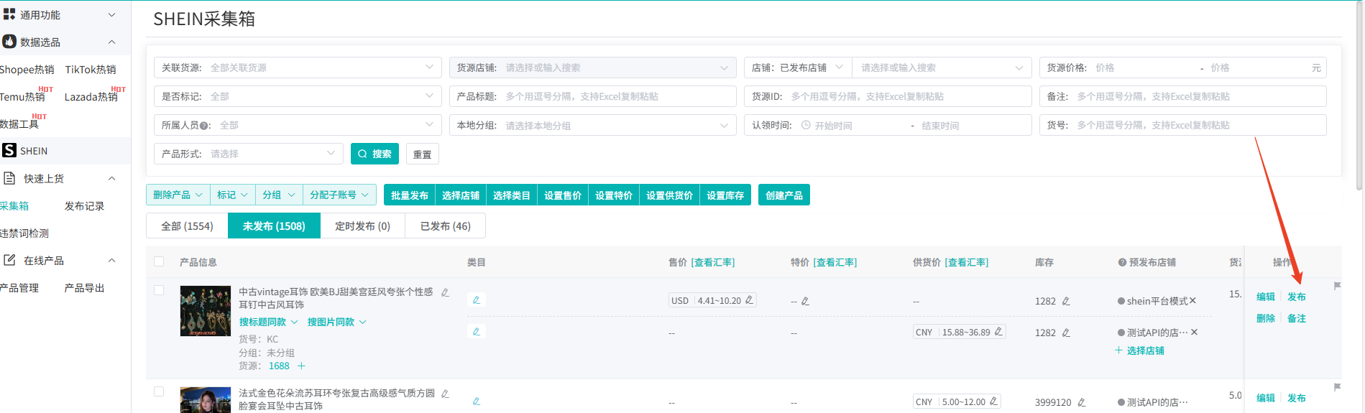1365x413 pixels.
Task: Open the 分配子账号 dropdown button
Action: pyautogui.click(x=340, y=195)
